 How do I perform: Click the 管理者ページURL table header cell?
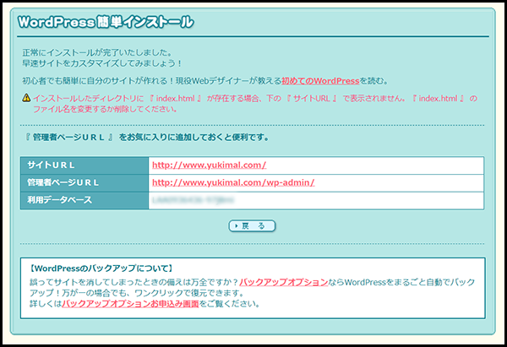click(84, 182)
